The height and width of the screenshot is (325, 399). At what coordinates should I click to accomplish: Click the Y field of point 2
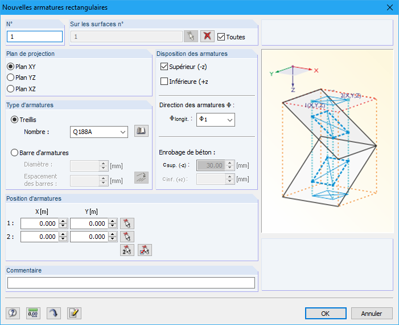[89, 237]
